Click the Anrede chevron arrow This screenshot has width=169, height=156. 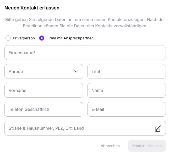click(76, 71)
